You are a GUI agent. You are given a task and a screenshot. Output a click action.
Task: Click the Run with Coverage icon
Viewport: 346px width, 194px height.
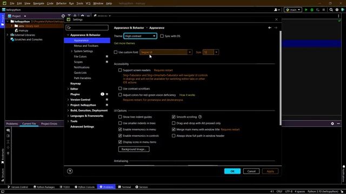(x=318, y=10)
